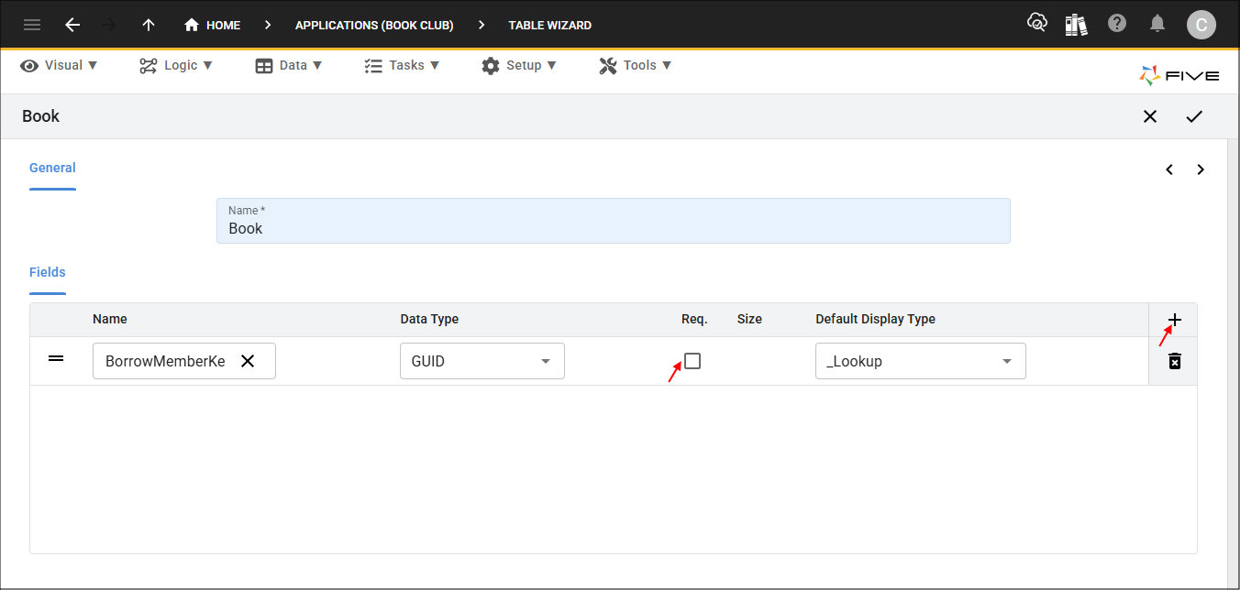Open the Visual menu
This screenshot has width=1240, height=590.
pos(59,65)
